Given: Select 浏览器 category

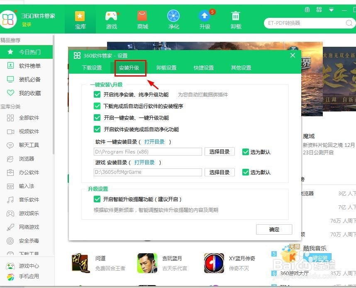Looking at the screenshot, I should pos(26,159).
